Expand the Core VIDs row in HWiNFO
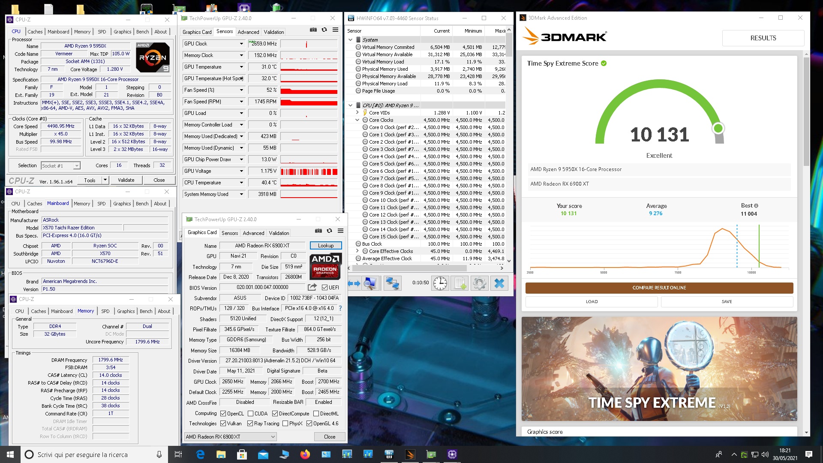 [357, 113]
